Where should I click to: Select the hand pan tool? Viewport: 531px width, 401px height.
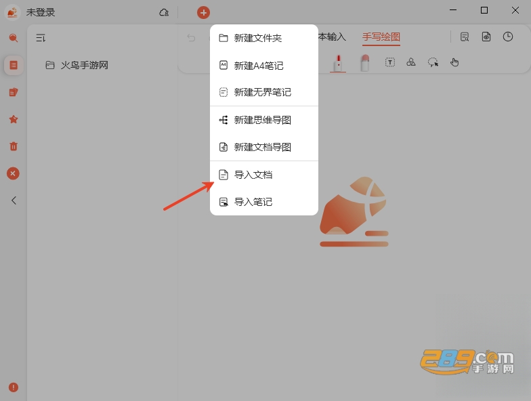[454, 62]
